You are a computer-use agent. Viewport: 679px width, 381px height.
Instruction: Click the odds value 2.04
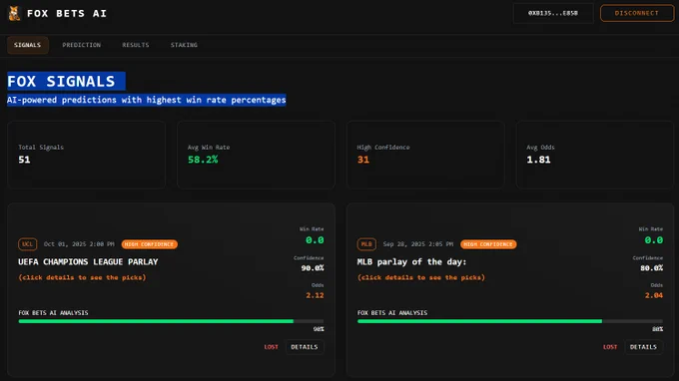pos(654,295)
